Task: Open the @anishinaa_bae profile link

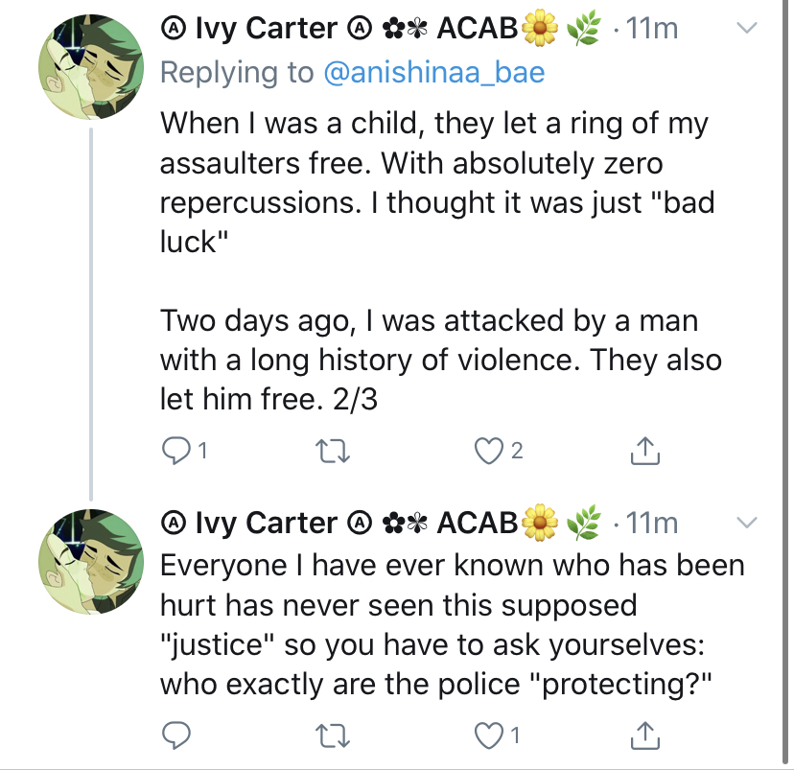Action: pyautogui.click(x=434, y=72)
